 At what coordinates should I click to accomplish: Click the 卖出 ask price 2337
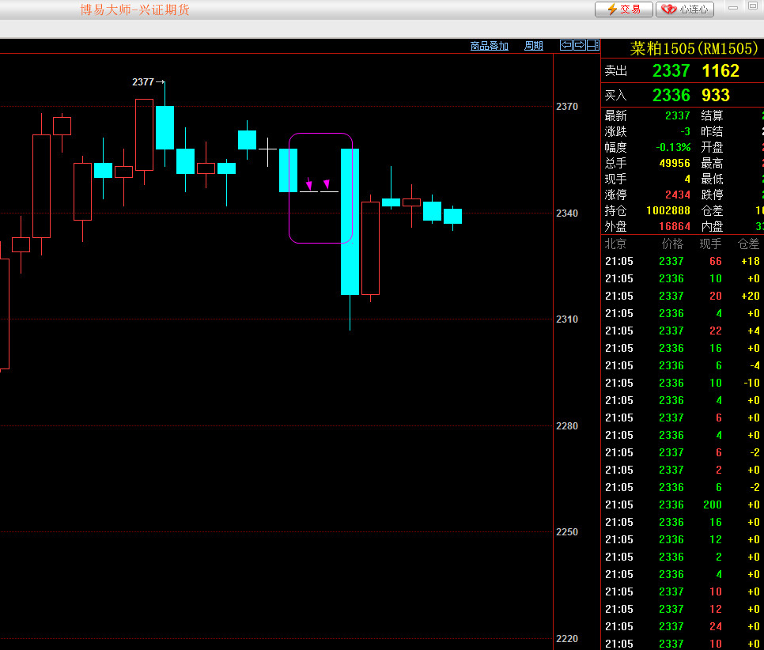(x=671, y=70)
